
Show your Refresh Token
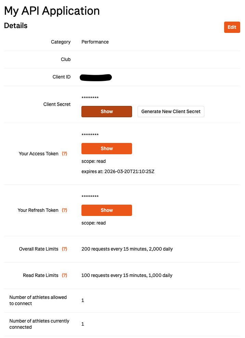[x=106, y=210]
